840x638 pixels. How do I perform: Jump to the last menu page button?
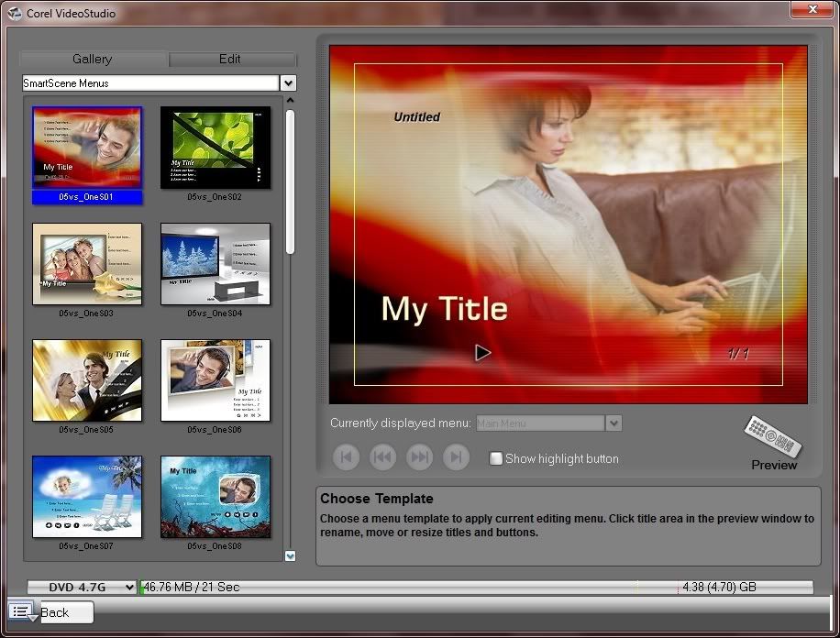pyautogui.click(x=456, y=456)
